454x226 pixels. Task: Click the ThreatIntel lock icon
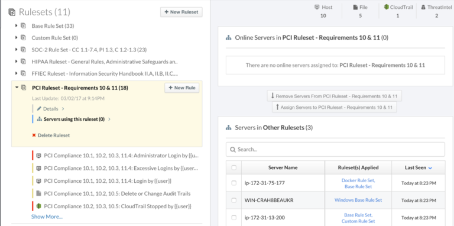[423, 7]
